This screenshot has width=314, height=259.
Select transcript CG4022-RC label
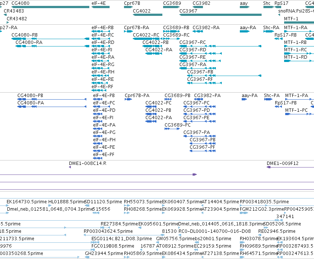(x=146, y=35)
